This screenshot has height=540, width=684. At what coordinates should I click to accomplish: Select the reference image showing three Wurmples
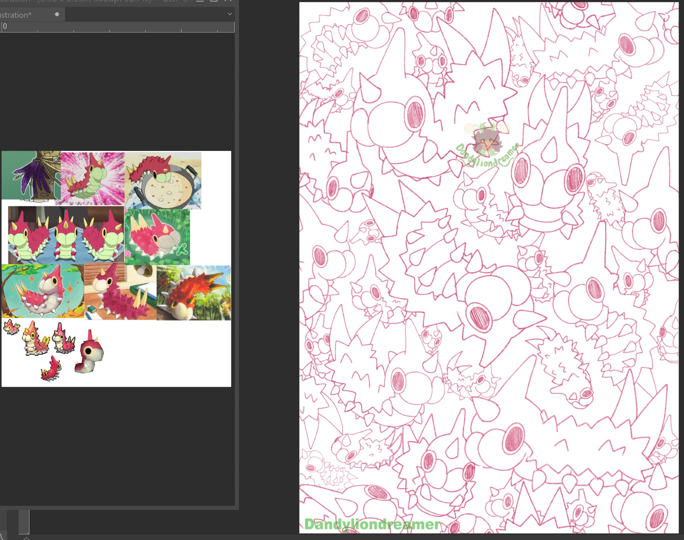pos(66,234)
